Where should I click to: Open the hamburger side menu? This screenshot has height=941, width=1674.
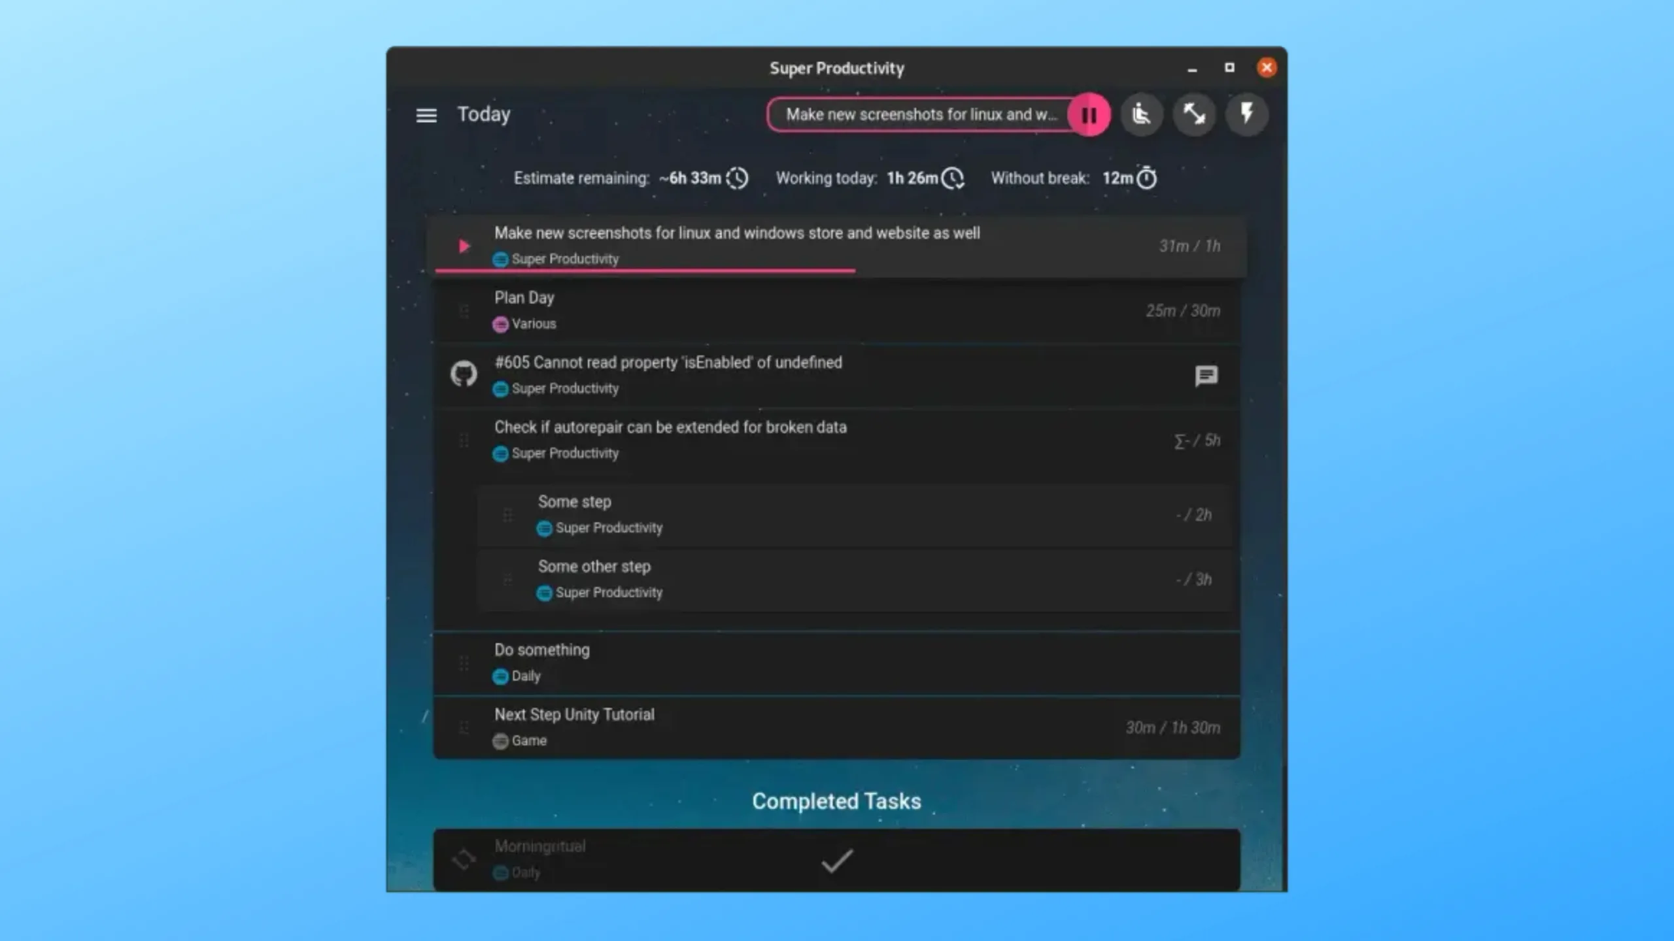point(426,115)
